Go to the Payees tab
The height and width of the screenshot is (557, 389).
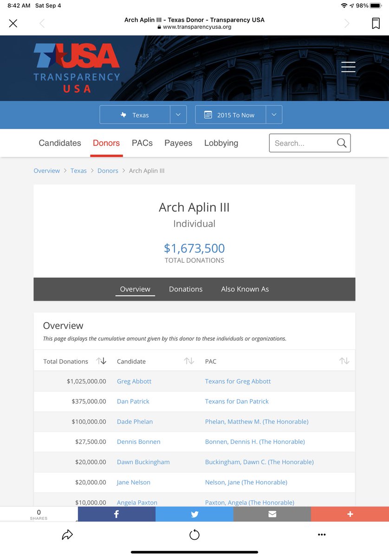point(178,143)
